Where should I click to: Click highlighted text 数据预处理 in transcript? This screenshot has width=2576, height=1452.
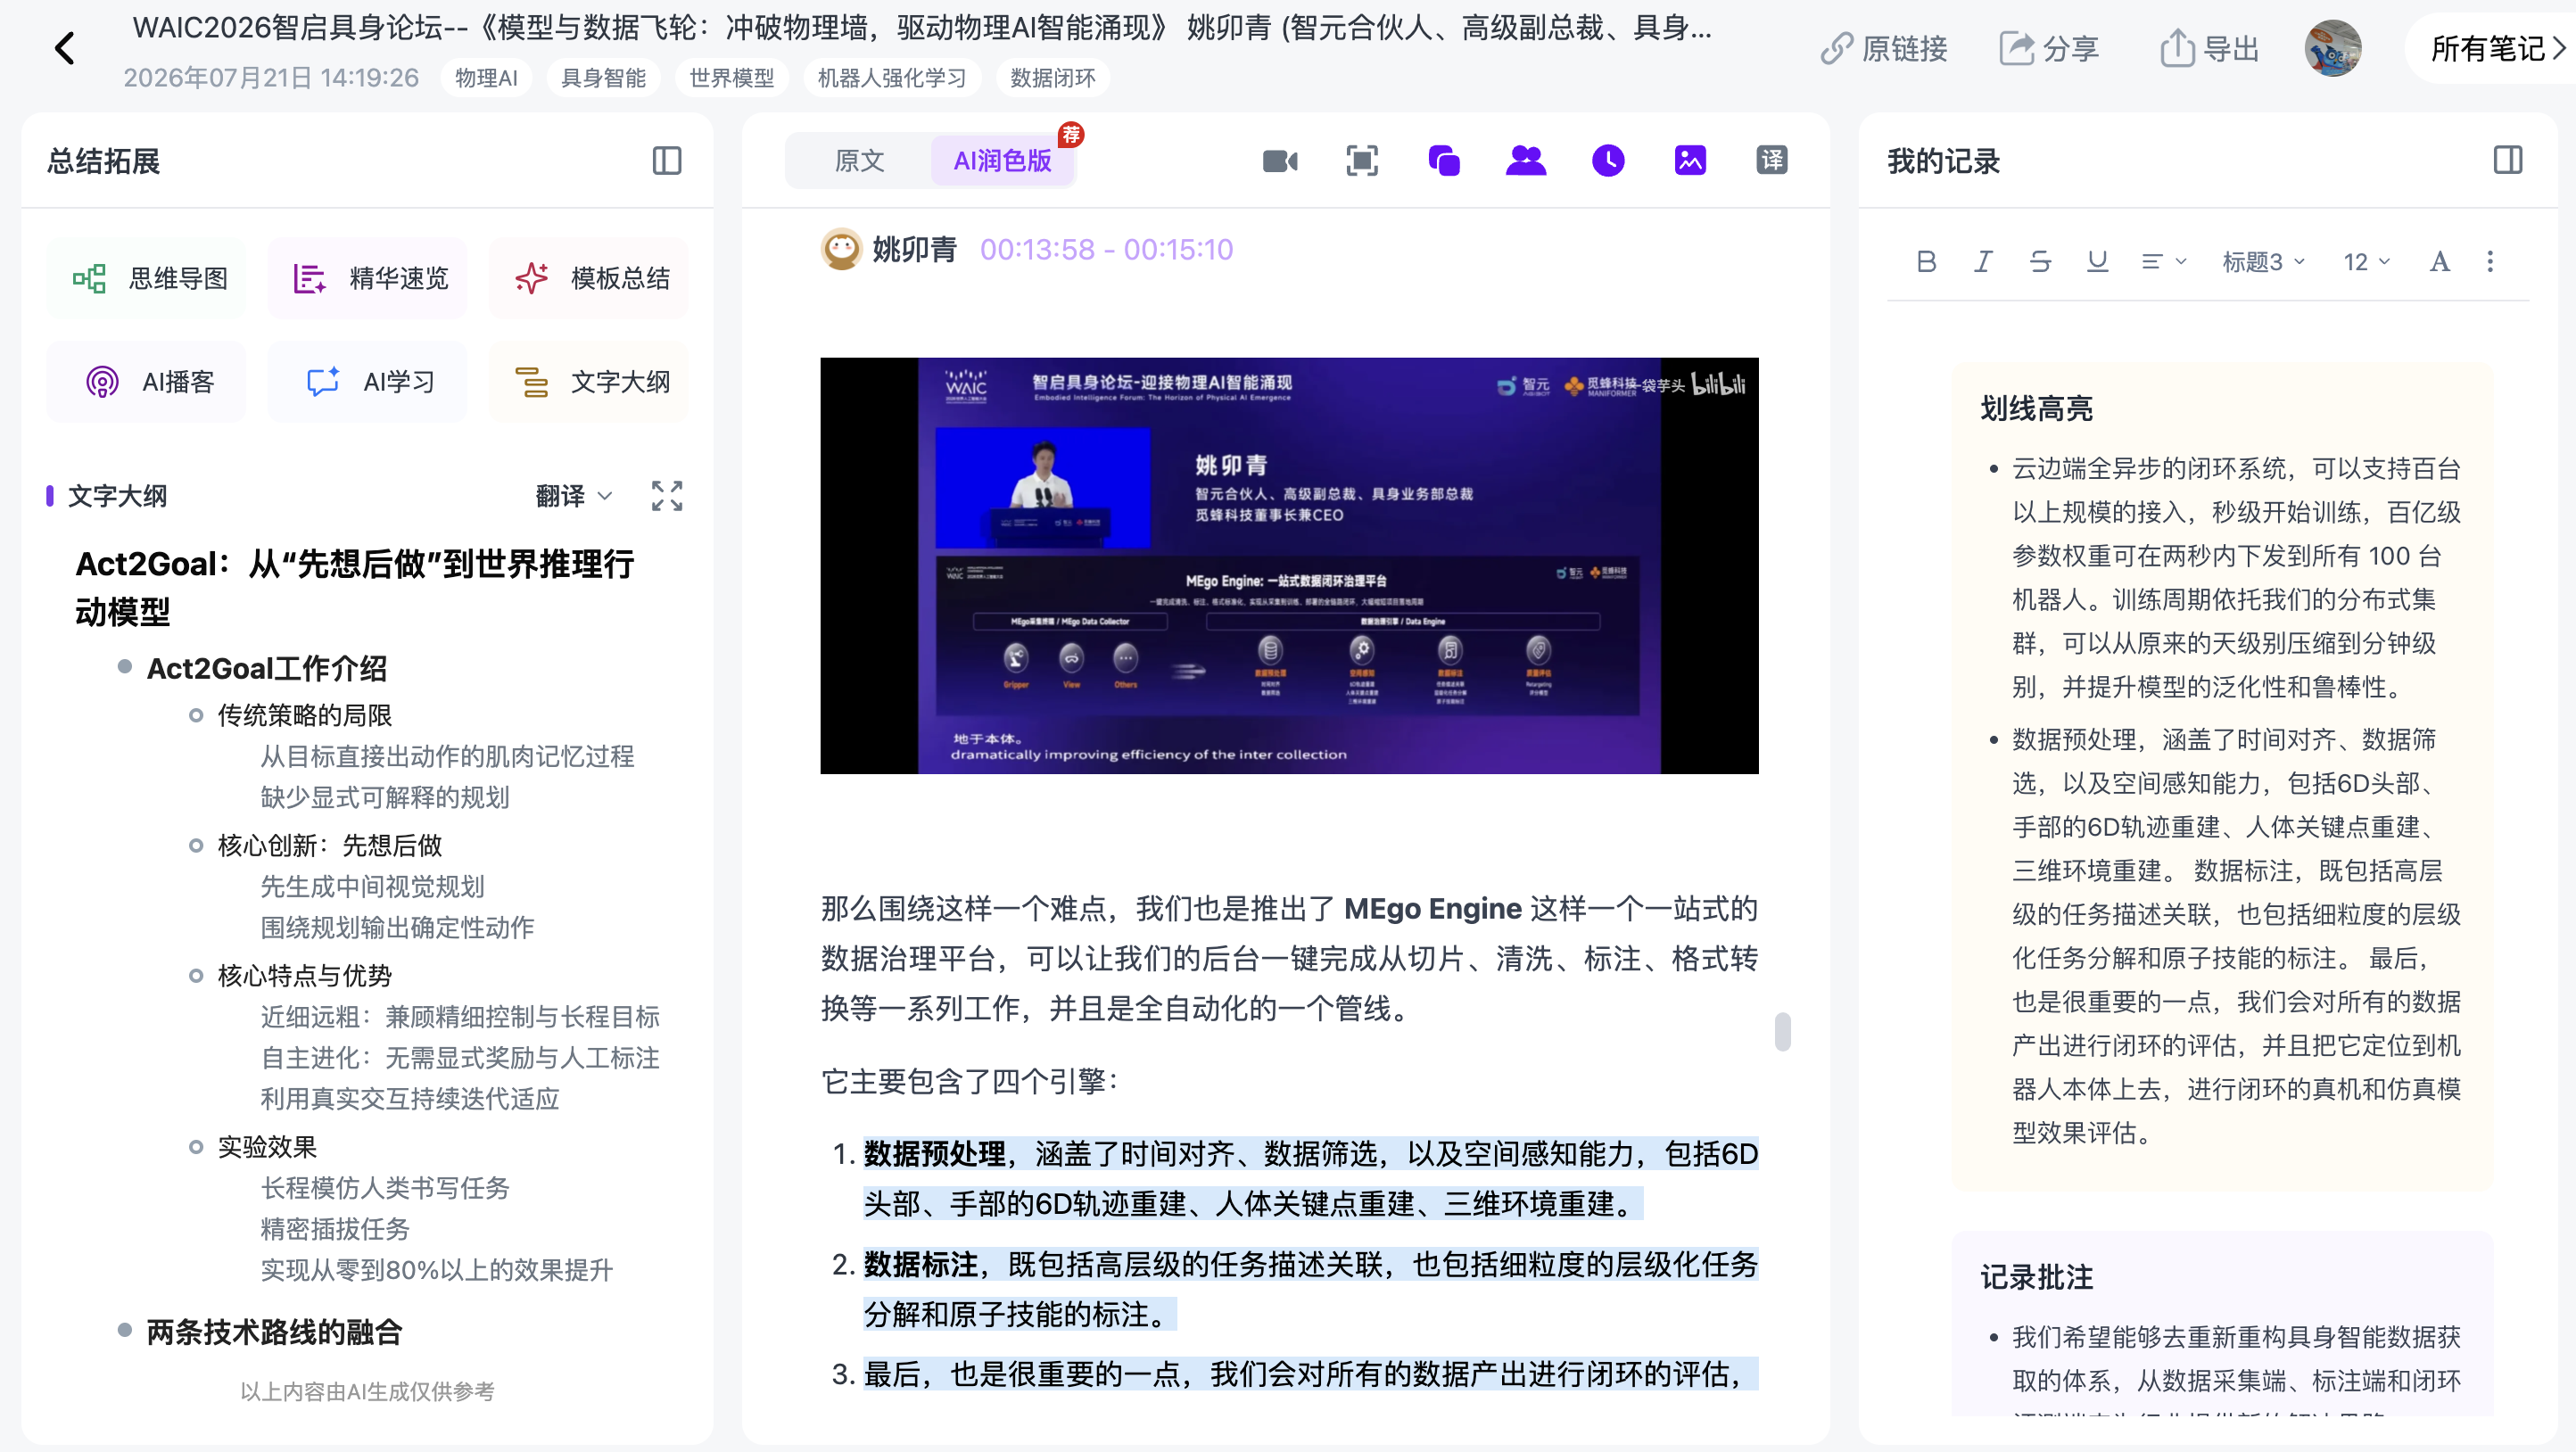(x=935, y=1154)
